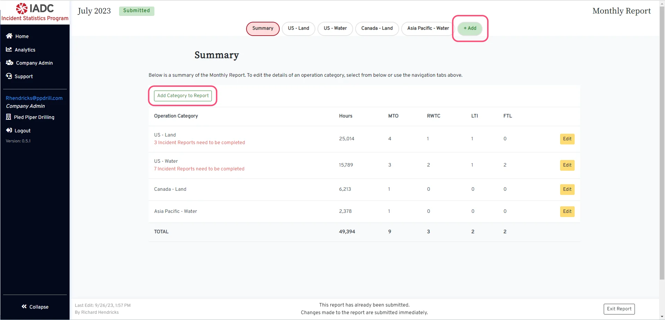665x320 pixels.
Task: Click the MTO column header
Action: tap(393, 116)
